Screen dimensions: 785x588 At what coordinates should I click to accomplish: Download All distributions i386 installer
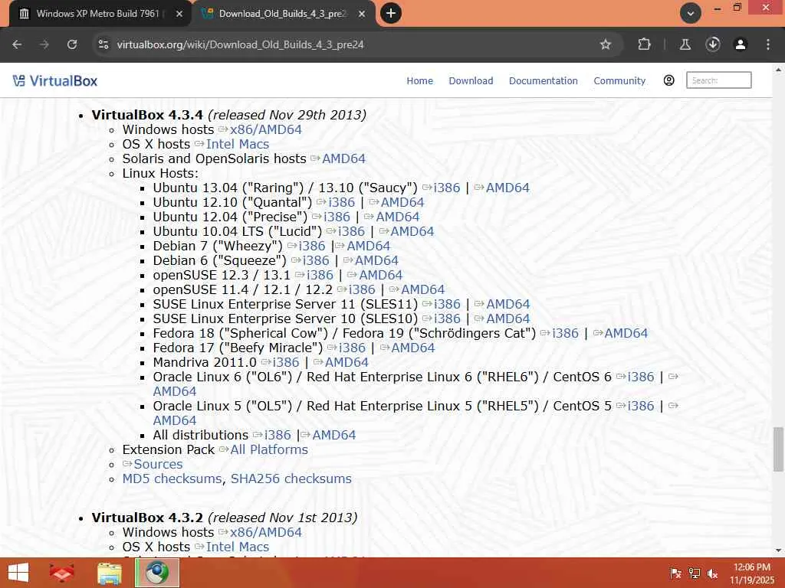click(278, 435)
